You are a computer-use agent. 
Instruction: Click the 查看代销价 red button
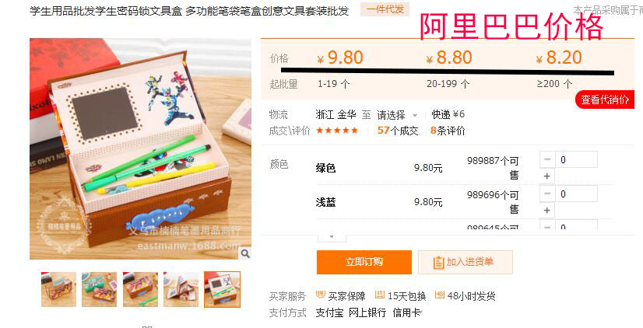coord(604,100)
